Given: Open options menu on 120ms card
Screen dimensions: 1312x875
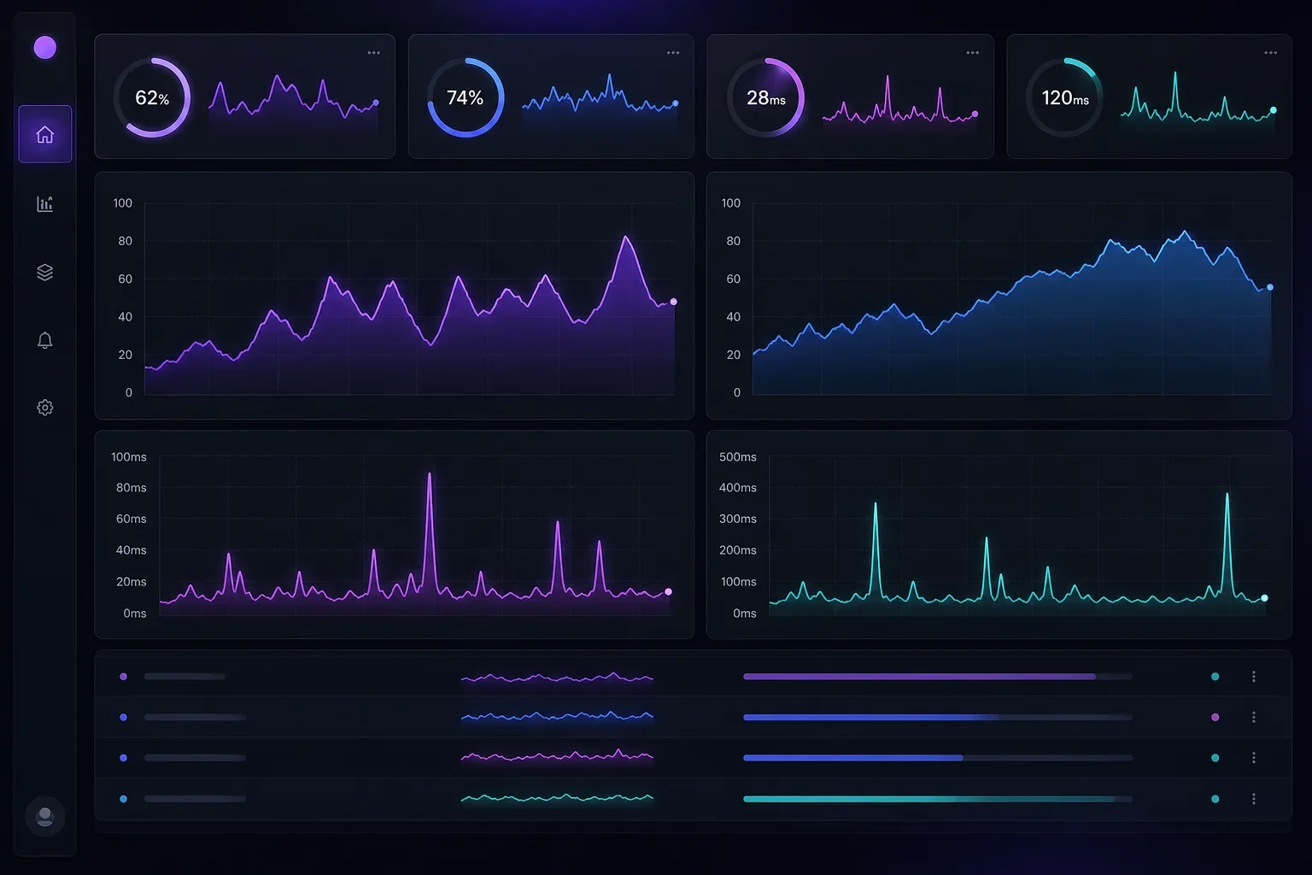Looking at the screenshot, I should click(1271, 53).
